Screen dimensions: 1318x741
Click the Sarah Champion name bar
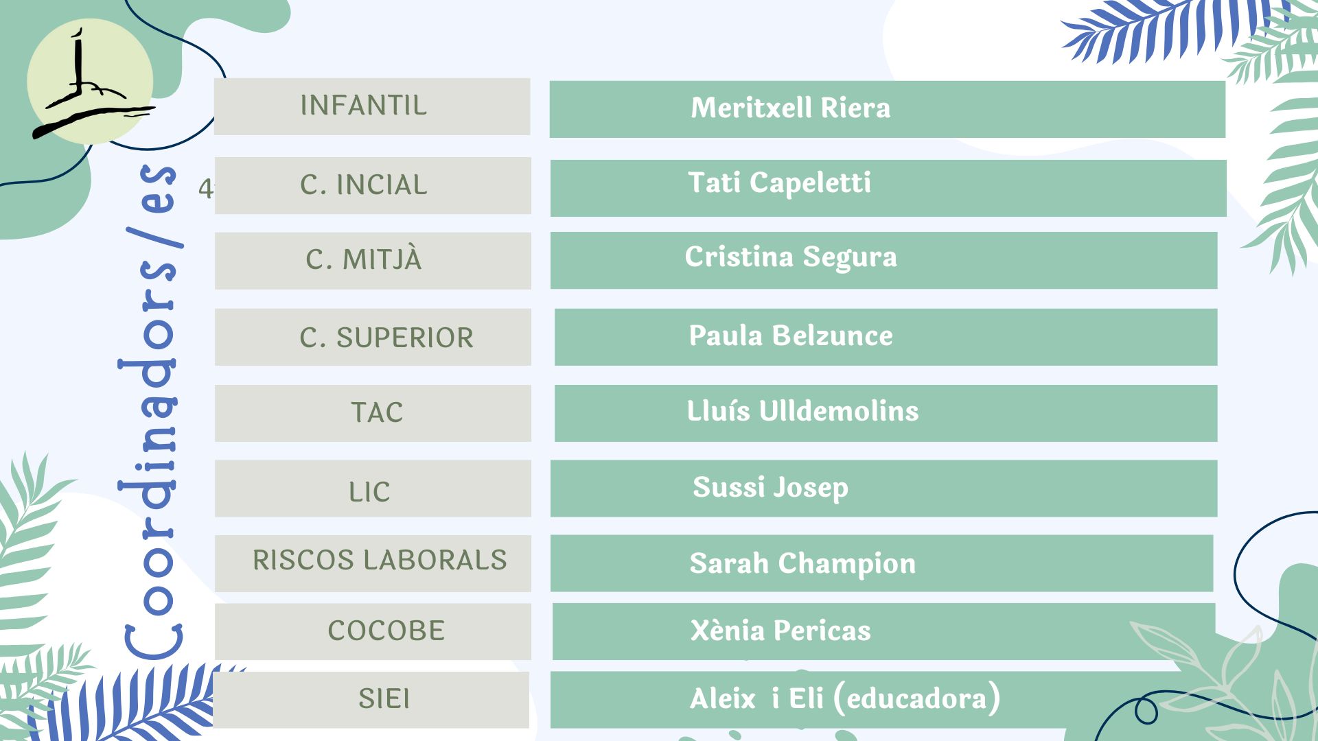(881, 563)
